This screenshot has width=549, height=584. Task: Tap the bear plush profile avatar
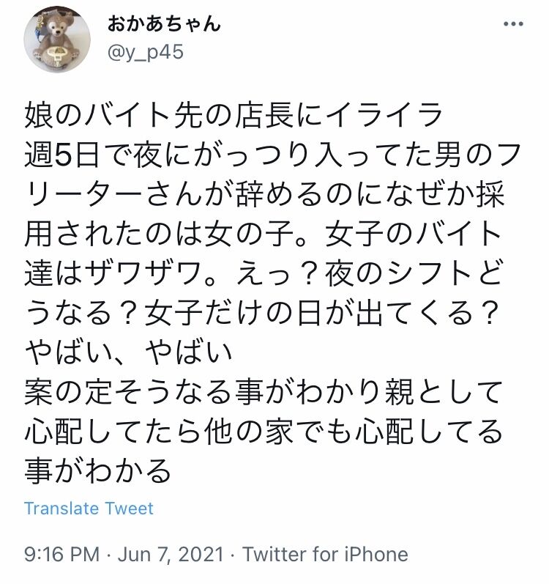click(57, 39)
